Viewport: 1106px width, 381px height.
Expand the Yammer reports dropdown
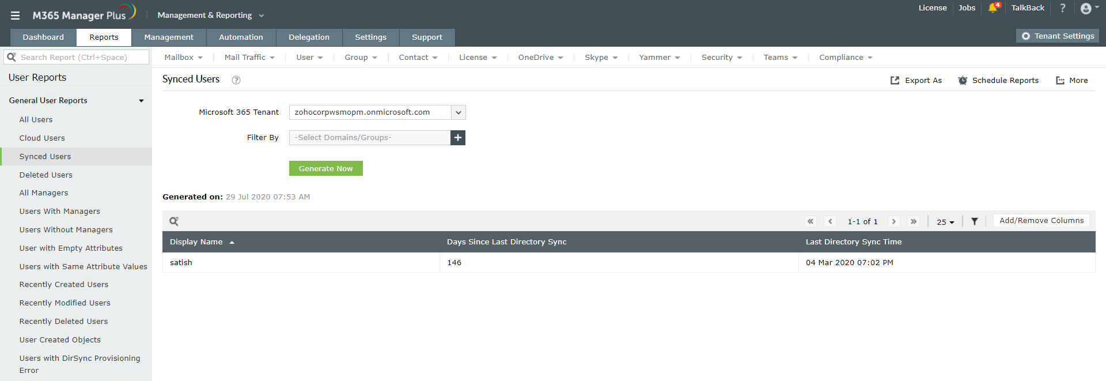click(660, 58)
